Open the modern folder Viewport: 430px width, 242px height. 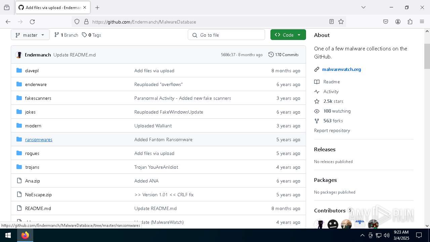(x=33, y=126)
